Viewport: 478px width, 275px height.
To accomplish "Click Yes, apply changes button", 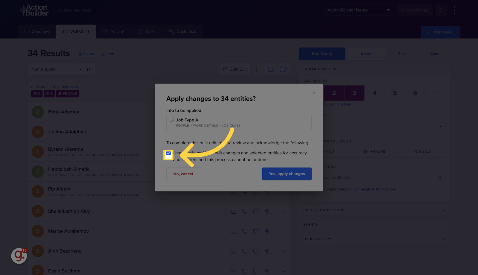I will pyautogui.click(x=287, y=174).
